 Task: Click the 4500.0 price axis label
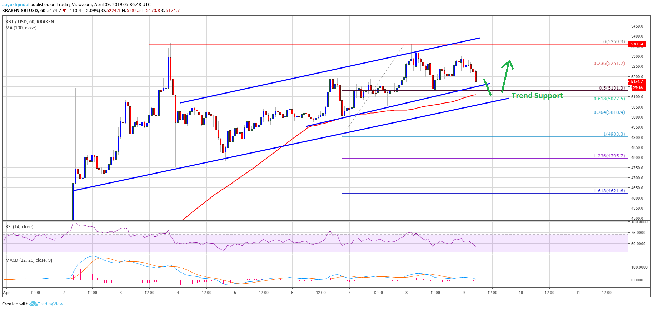tap(637, 218)
